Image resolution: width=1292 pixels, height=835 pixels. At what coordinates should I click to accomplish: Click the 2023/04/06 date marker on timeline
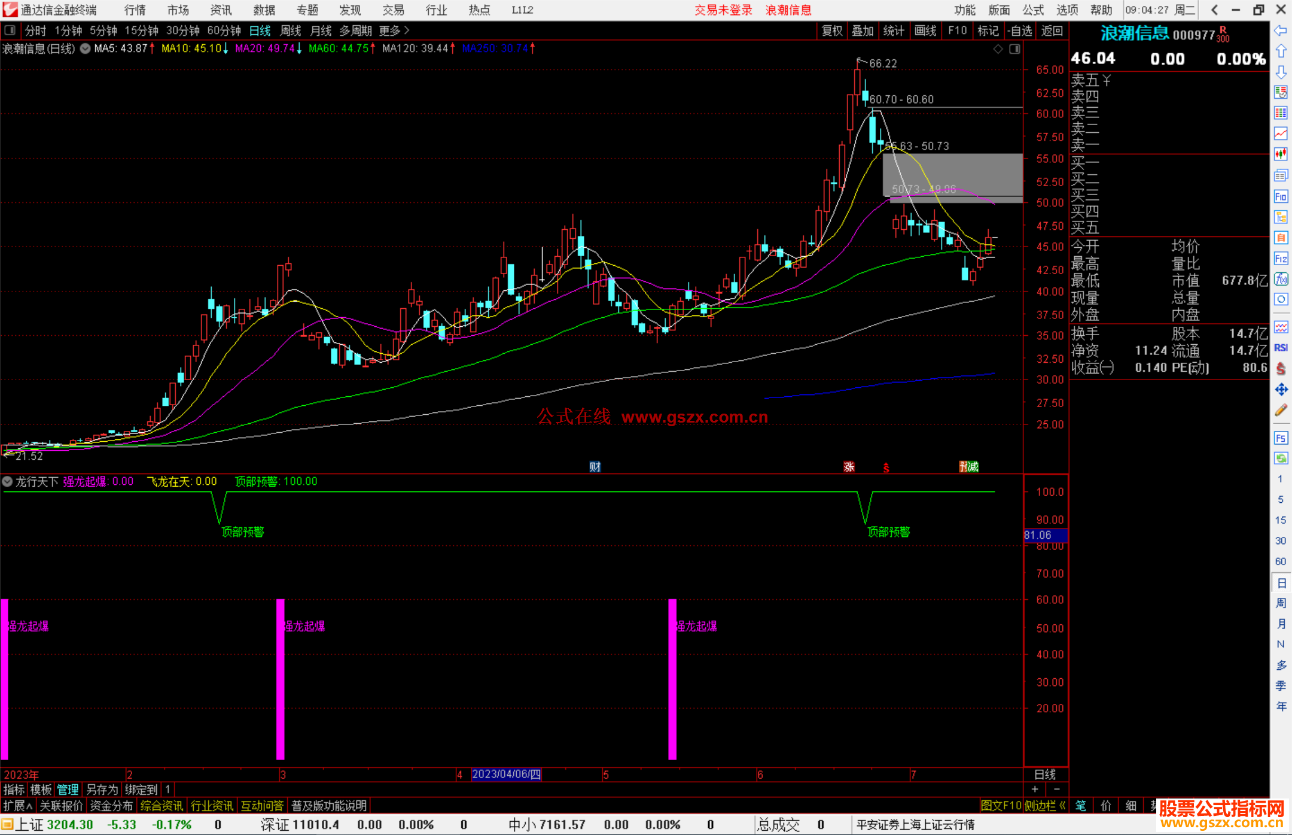tap(506, 774)
